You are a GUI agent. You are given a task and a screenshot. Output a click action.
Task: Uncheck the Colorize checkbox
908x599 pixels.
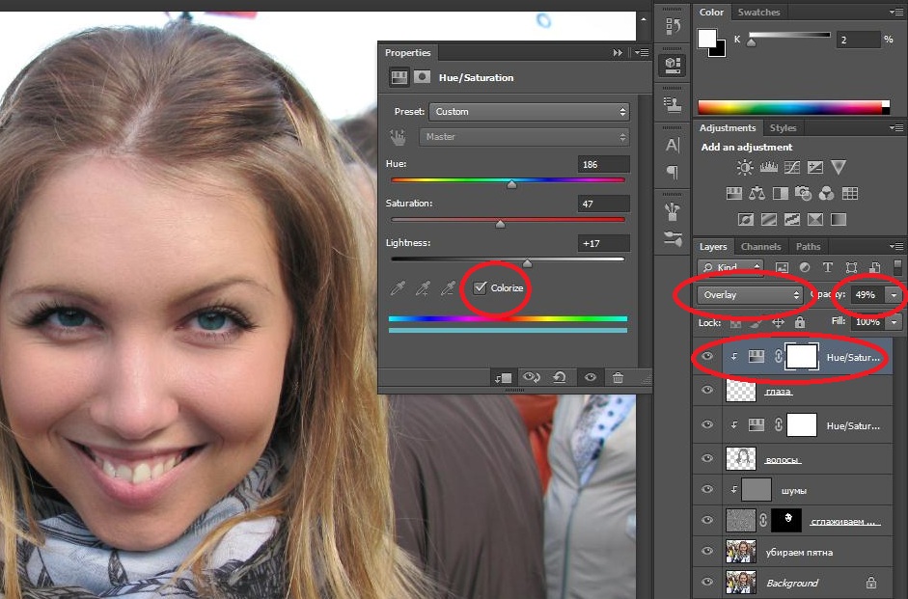click(x=481, y=287)
